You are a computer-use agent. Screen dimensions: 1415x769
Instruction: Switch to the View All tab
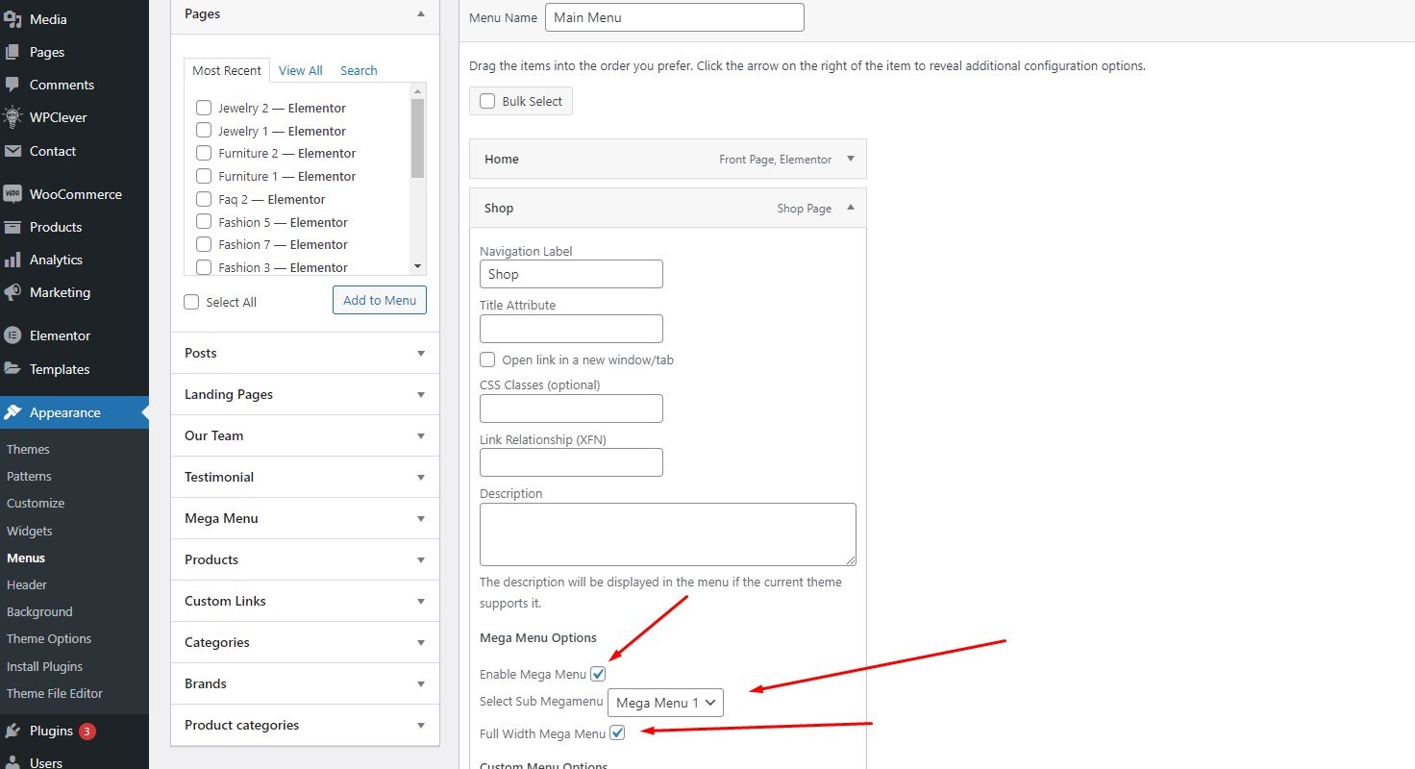tap(300, 70)
